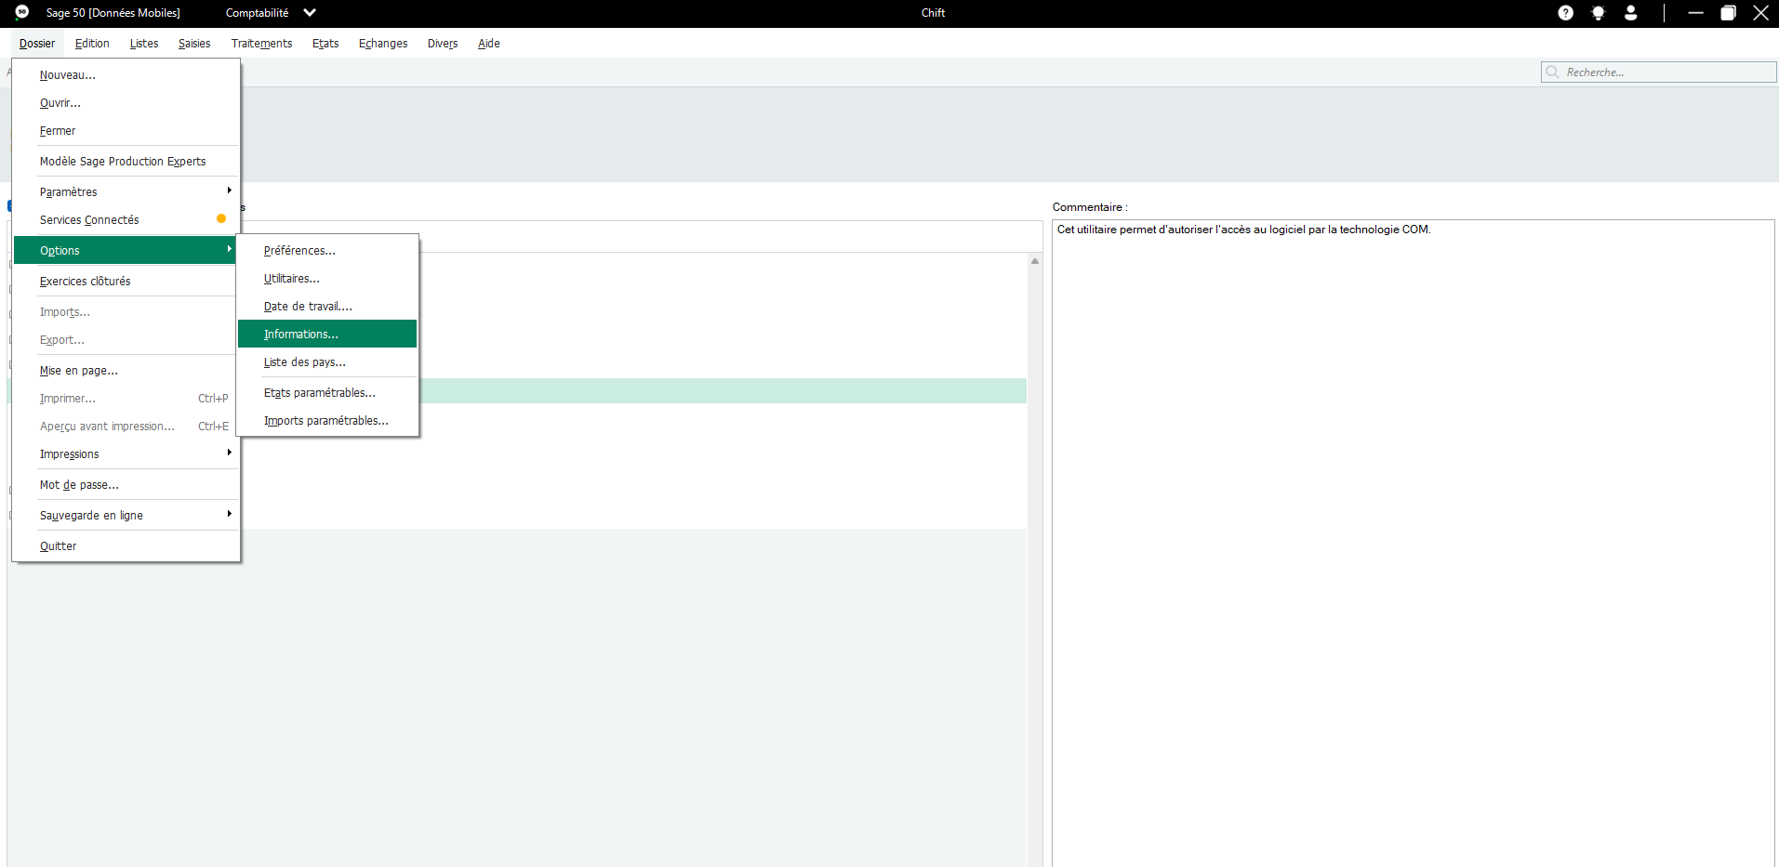The width and height of the screenshot is (1779, 867).
Task: Choose Ouvrir... in Dossier menu
Action: 126,103
